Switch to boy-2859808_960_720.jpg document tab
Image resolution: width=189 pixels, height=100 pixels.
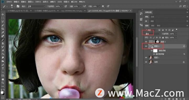coord(72,11)
